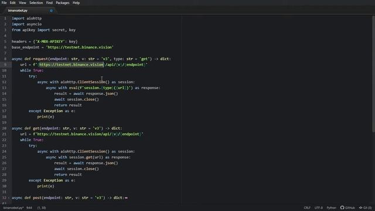
Task: Click the eval expression on line 13
Action: pyautogui.click(x=101, y=88)
